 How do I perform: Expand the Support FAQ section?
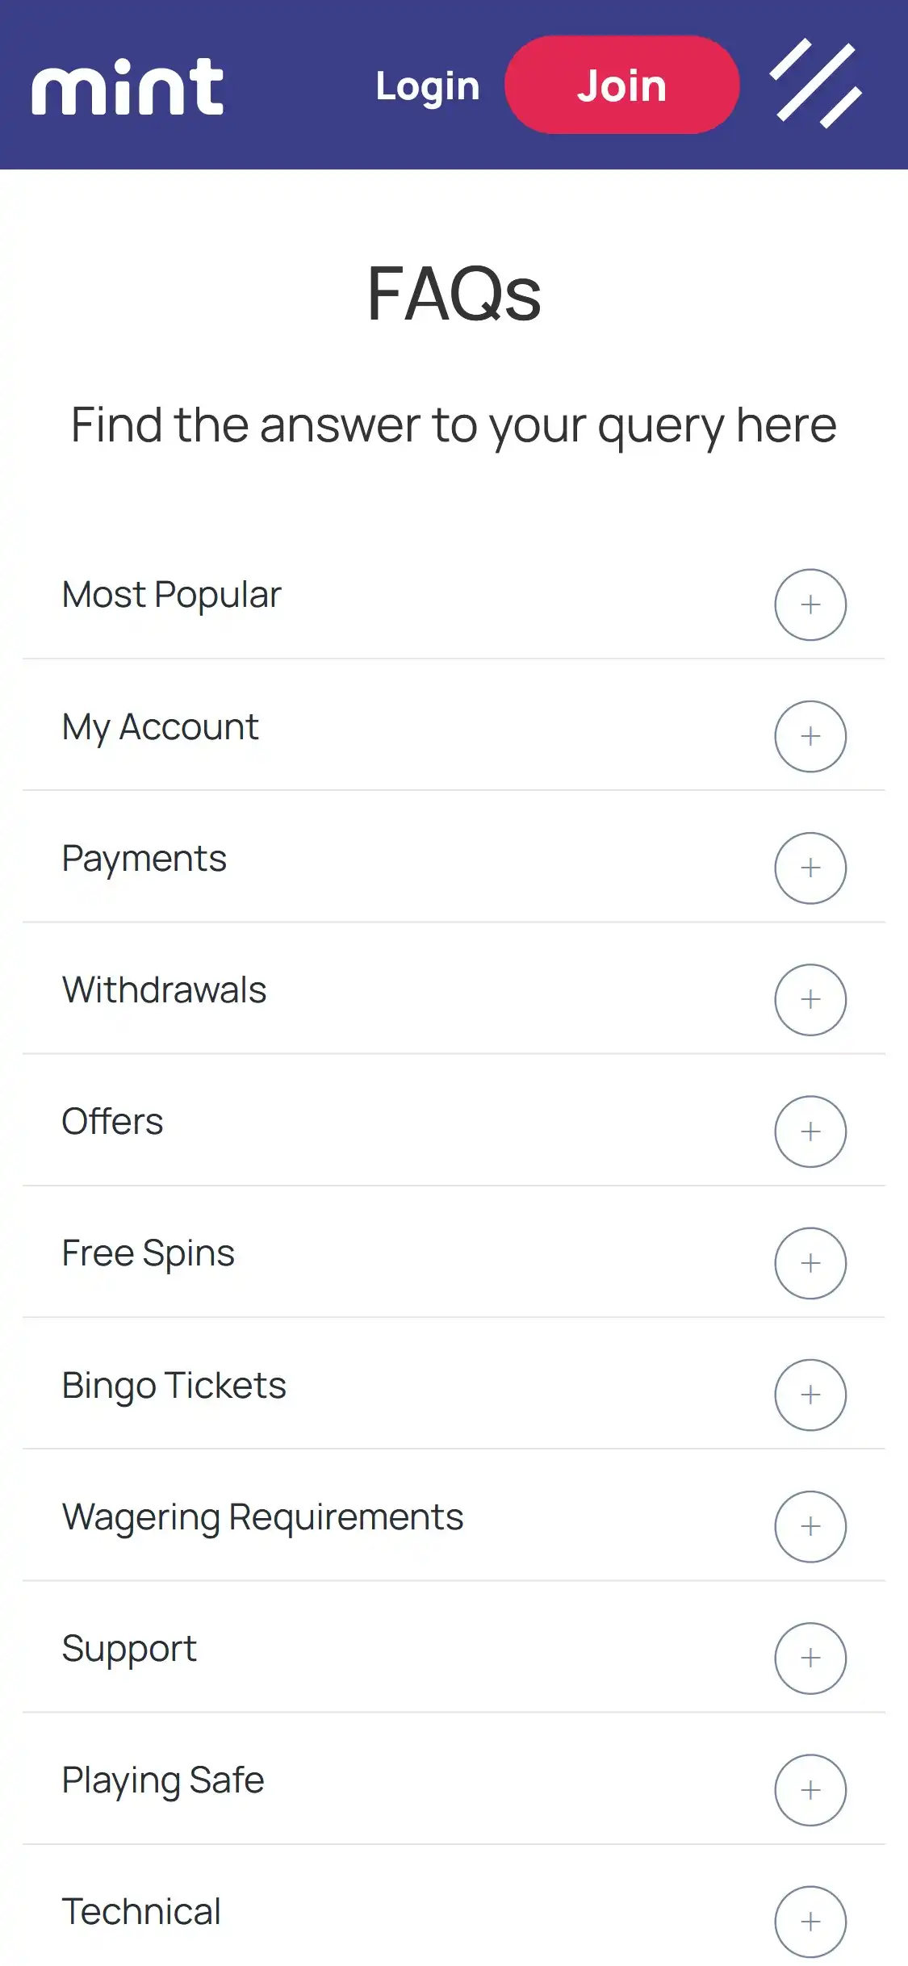tap(810, 1658)
